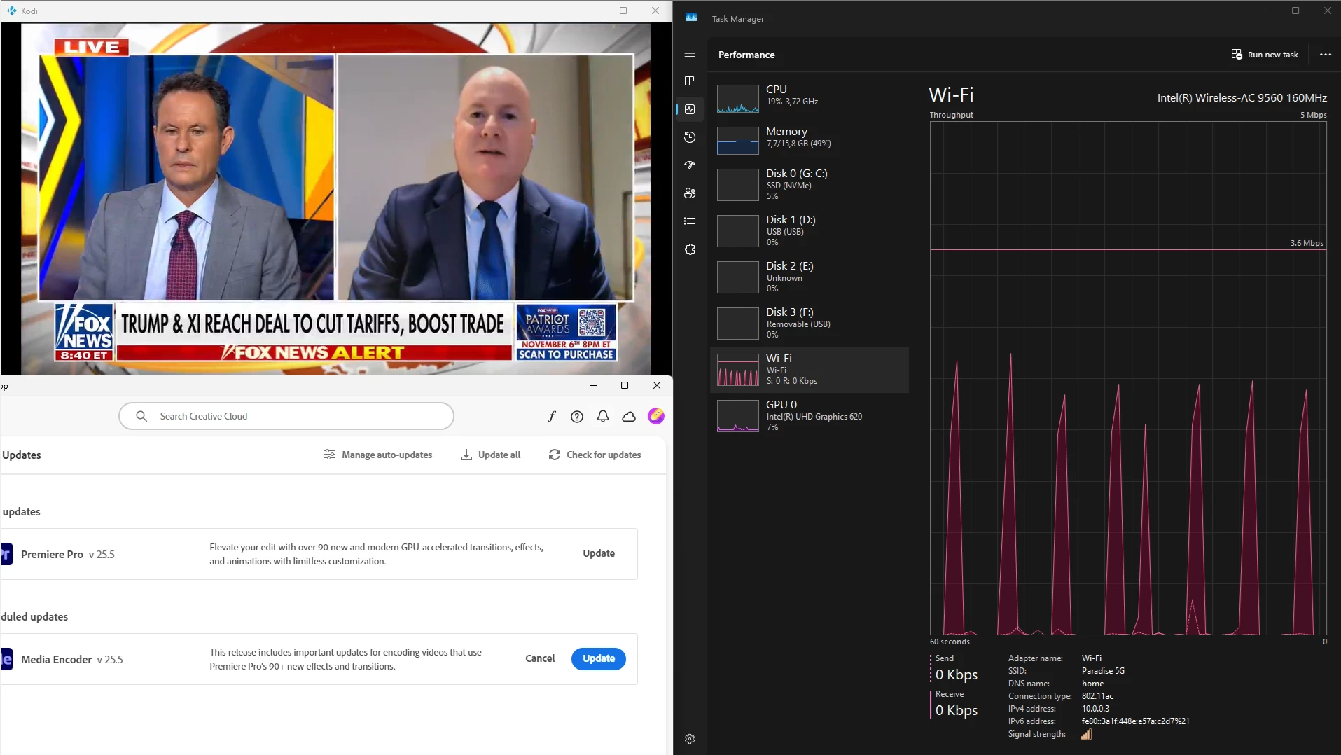Click Premiere Pro app icon
This screenshot has height=755, width=1341.
pos(6,554)
